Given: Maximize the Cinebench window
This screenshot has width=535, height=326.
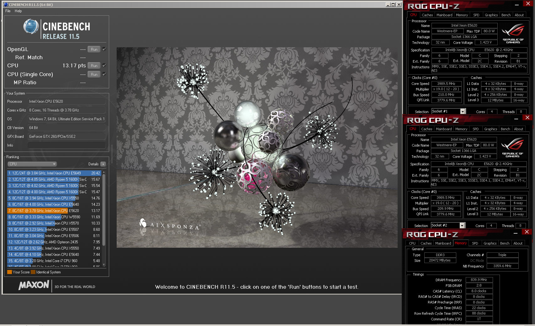Looking at the screenshot, I should point(393,4).
